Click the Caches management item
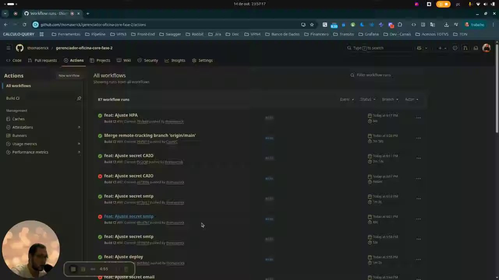Screen dimensions: 499x280 click(18, 119)
